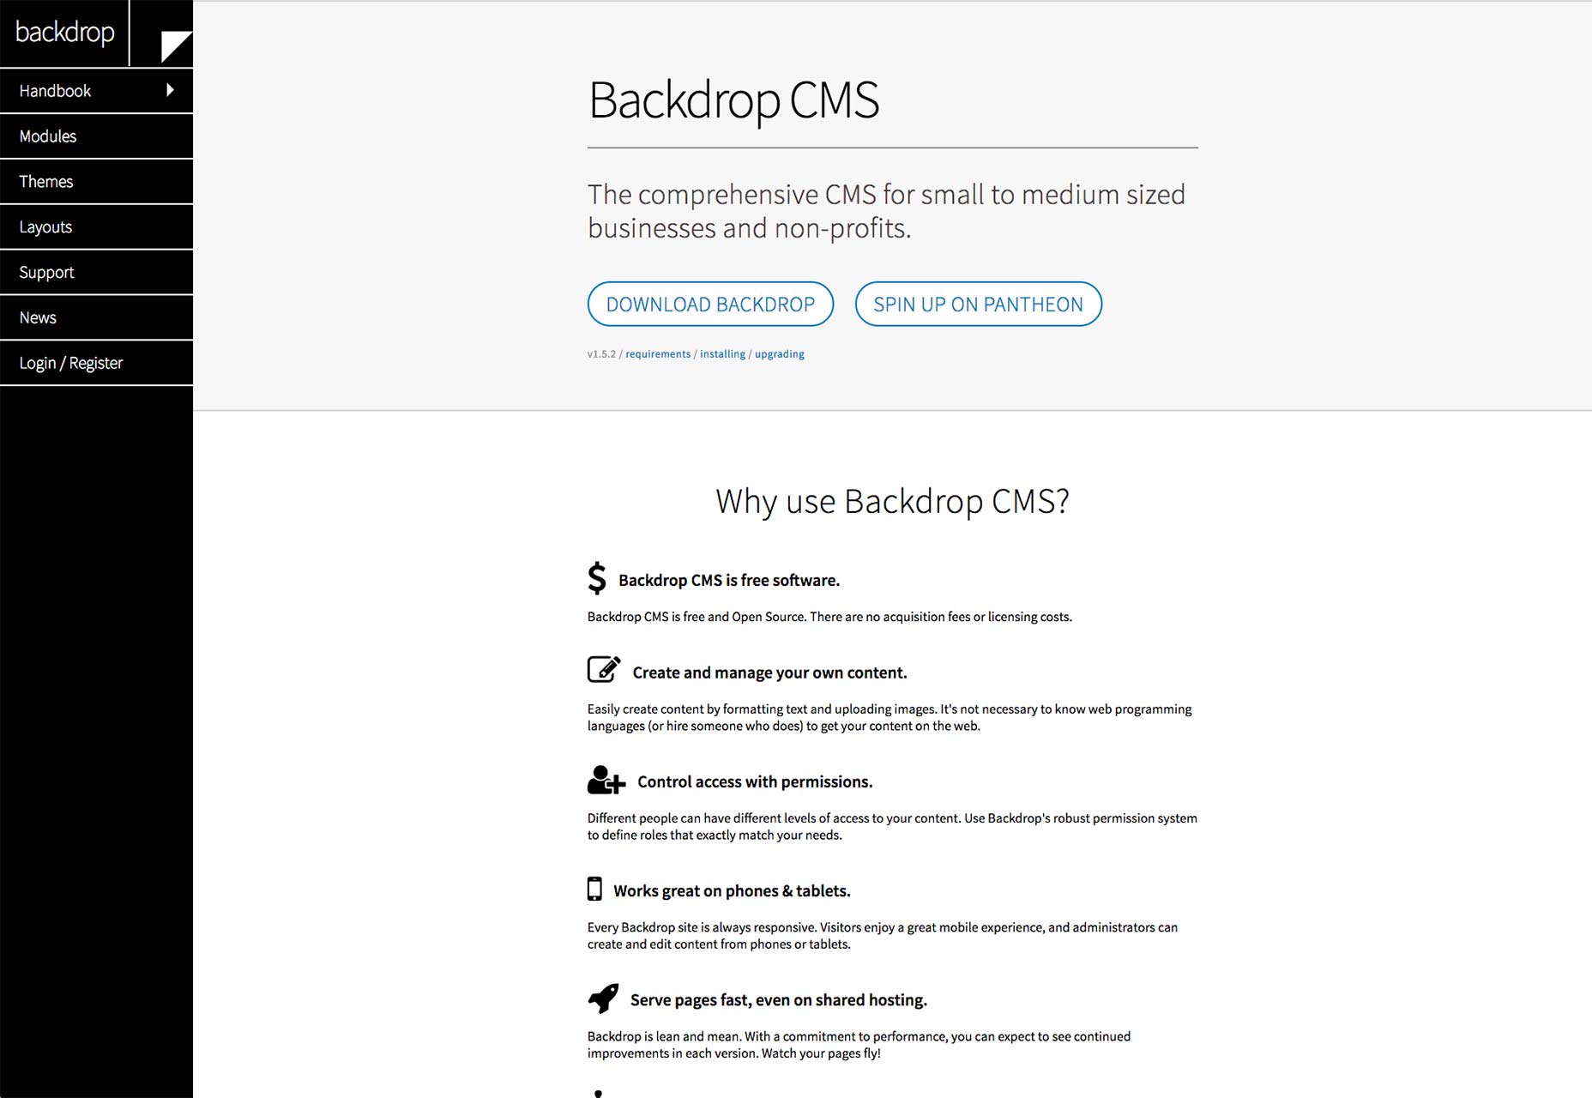Image resolution: width=1592 pixels, height=1098 pixels.
Task: Open the Handbook menu item
Action: point(55,91)
